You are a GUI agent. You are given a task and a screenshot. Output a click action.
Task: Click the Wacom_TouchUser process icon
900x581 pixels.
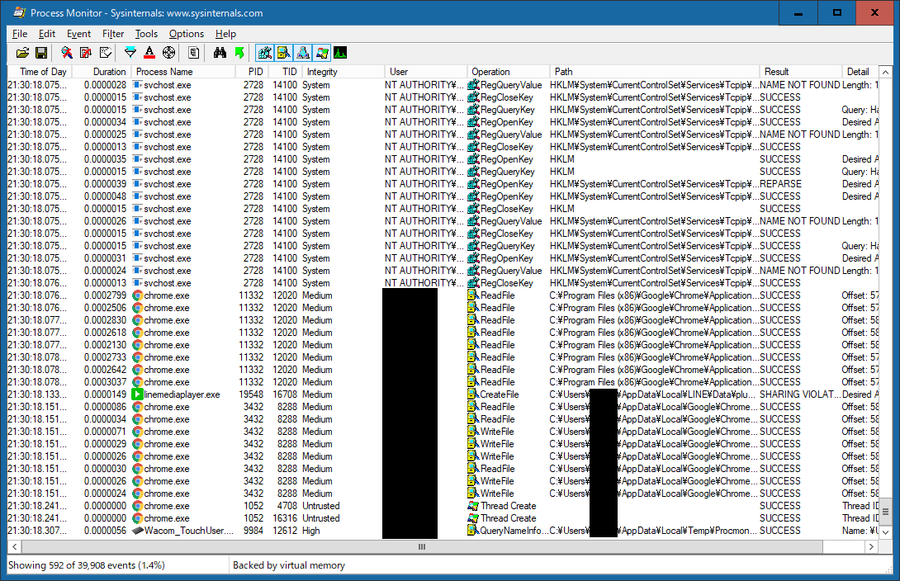click(137, 531)
